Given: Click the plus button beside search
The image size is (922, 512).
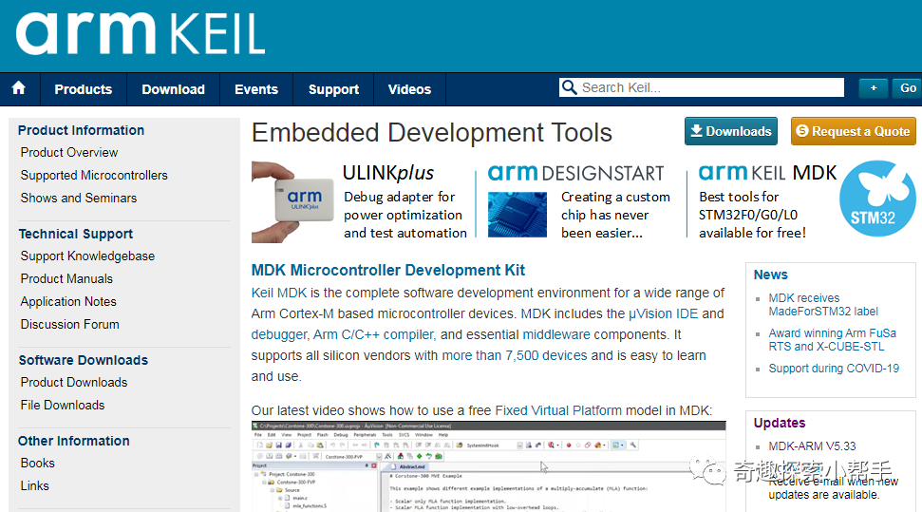Looking at the screenshot, I should [874, 88].
